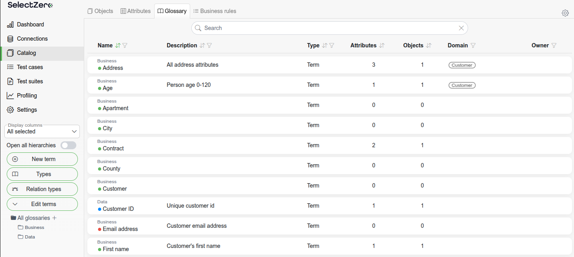Sort the table by Attributes count
Screen dimensions: 574x257
pos(381,45)
